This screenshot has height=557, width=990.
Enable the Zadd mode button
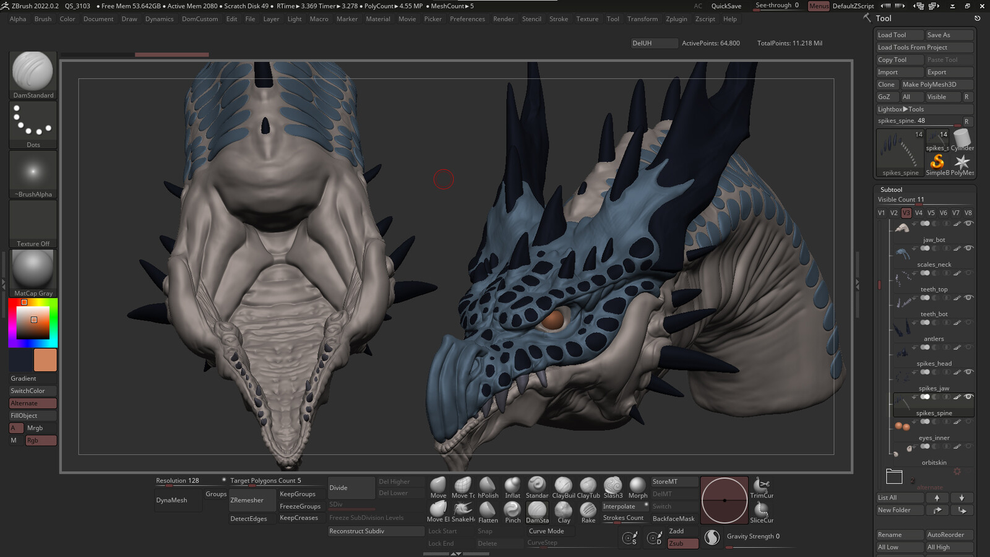pyautogui.click(x=676, y=531)
